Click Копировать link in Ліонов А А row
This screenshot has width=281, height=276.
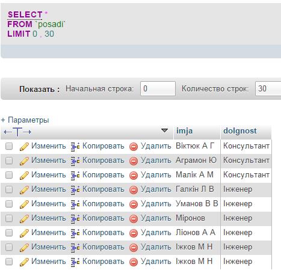coord(103,233)
